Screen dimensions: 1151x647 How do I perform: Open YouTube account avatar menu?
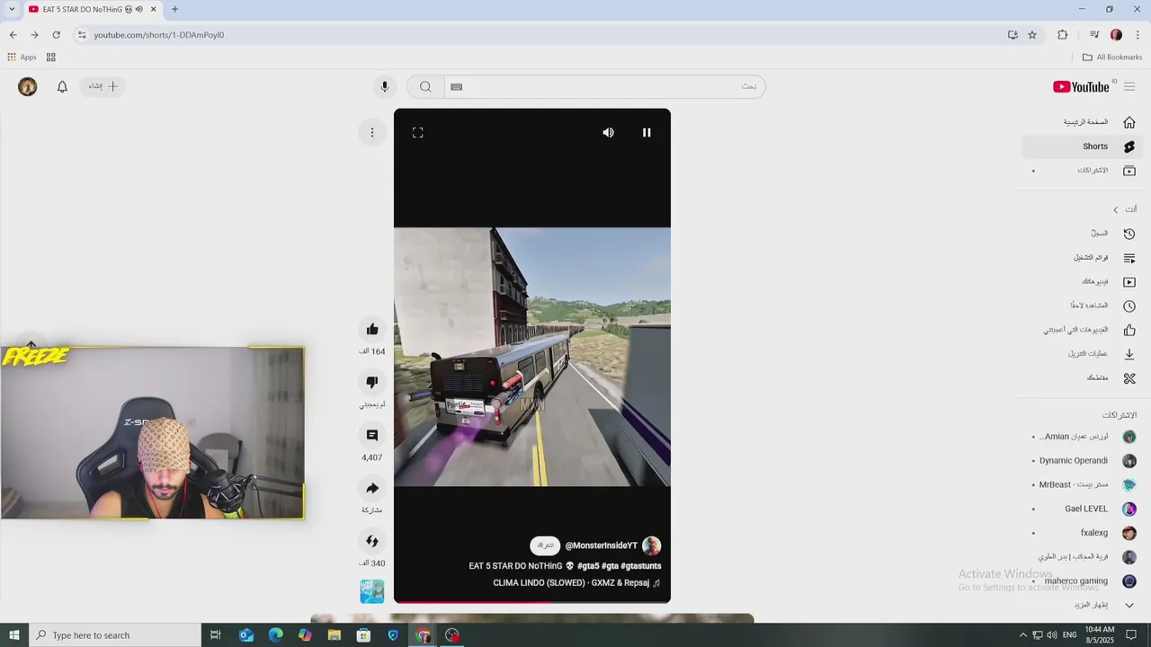[x=28, y=86]
